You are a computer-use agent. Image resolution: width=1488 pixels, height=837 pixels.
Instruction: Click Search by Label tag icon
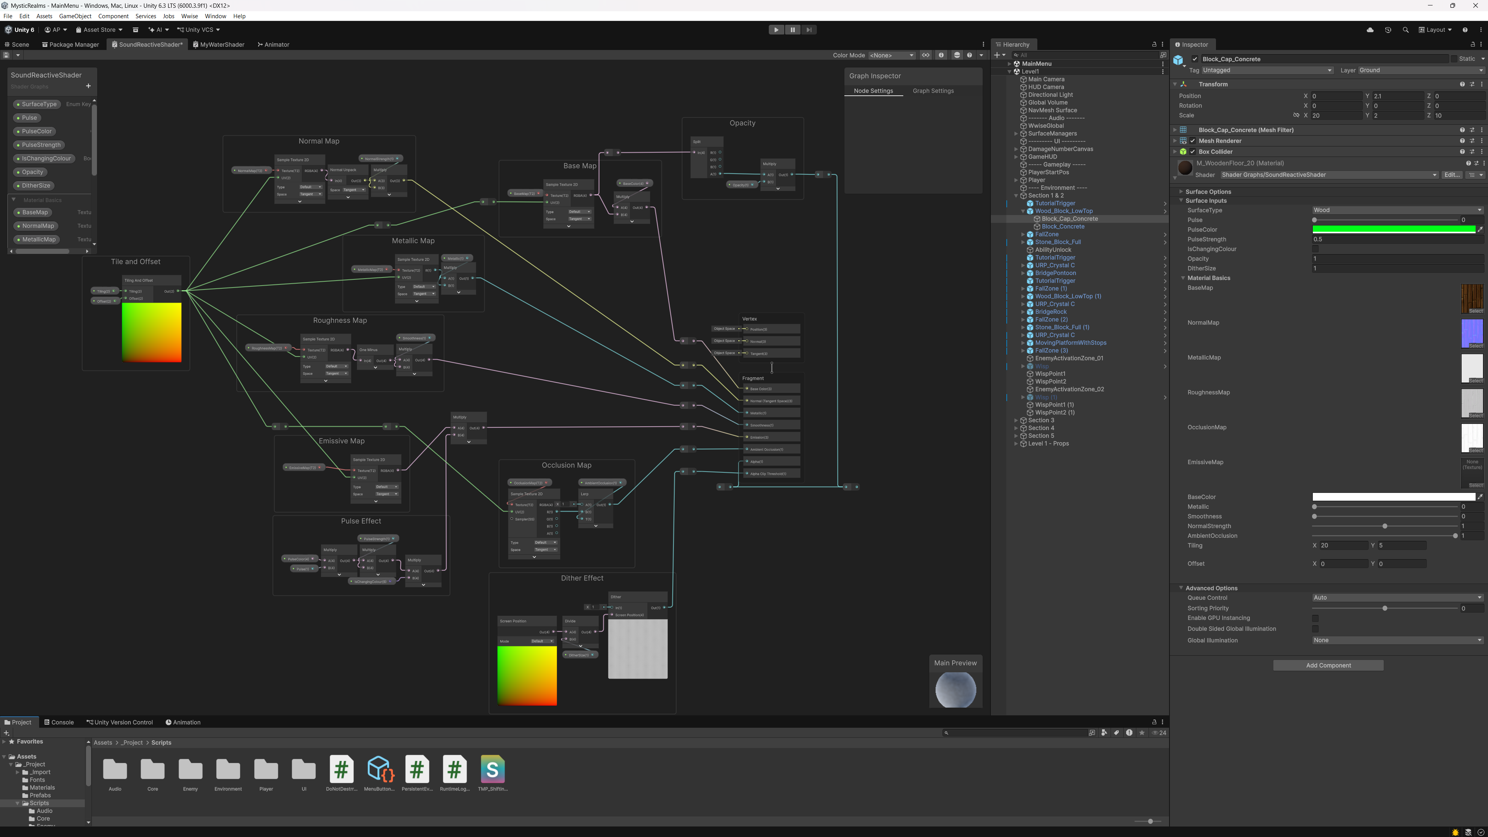coord(1116,733)
